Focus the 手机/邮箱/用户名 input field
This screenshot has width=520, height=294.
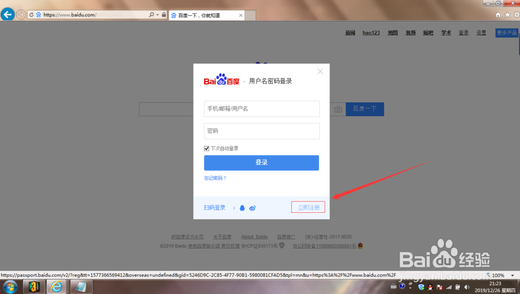[x=262, y=109]
